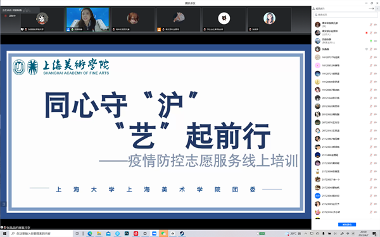Click the blue button below the members list

click(347, 224)
